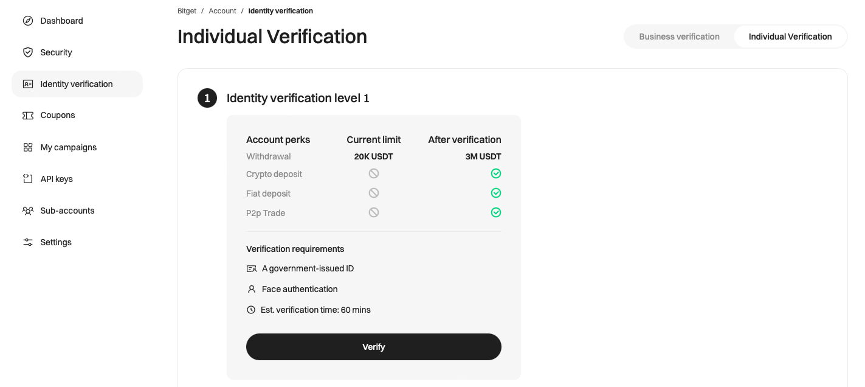Viewport: 865px width, 387px height.
Task: Click the P2p Trade green checkmark
Action: click(x=496, y=212)
